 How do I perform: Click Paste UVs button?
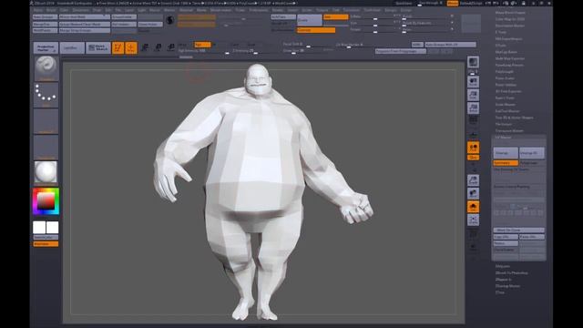(532, 237)
